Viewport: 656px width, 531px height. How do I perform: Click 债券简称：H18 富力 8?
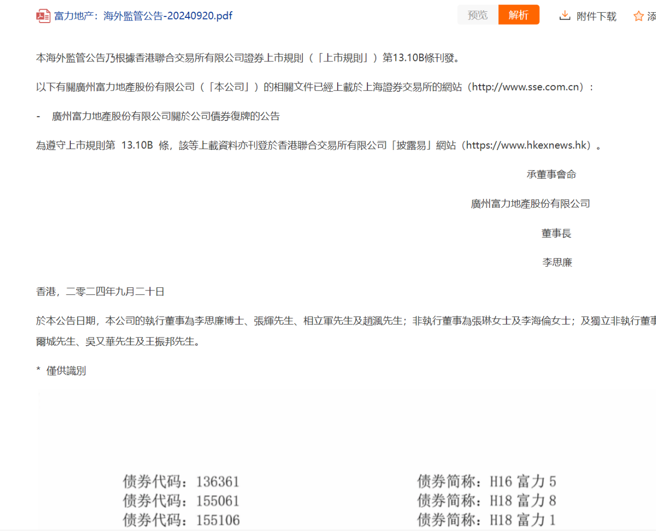486,501
